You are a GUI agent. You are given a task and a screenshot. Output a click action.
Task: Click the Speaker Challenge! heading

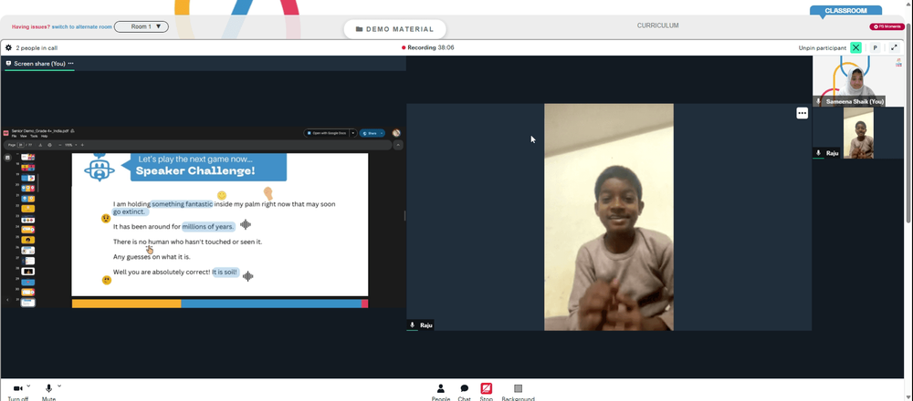coord(195,170)
